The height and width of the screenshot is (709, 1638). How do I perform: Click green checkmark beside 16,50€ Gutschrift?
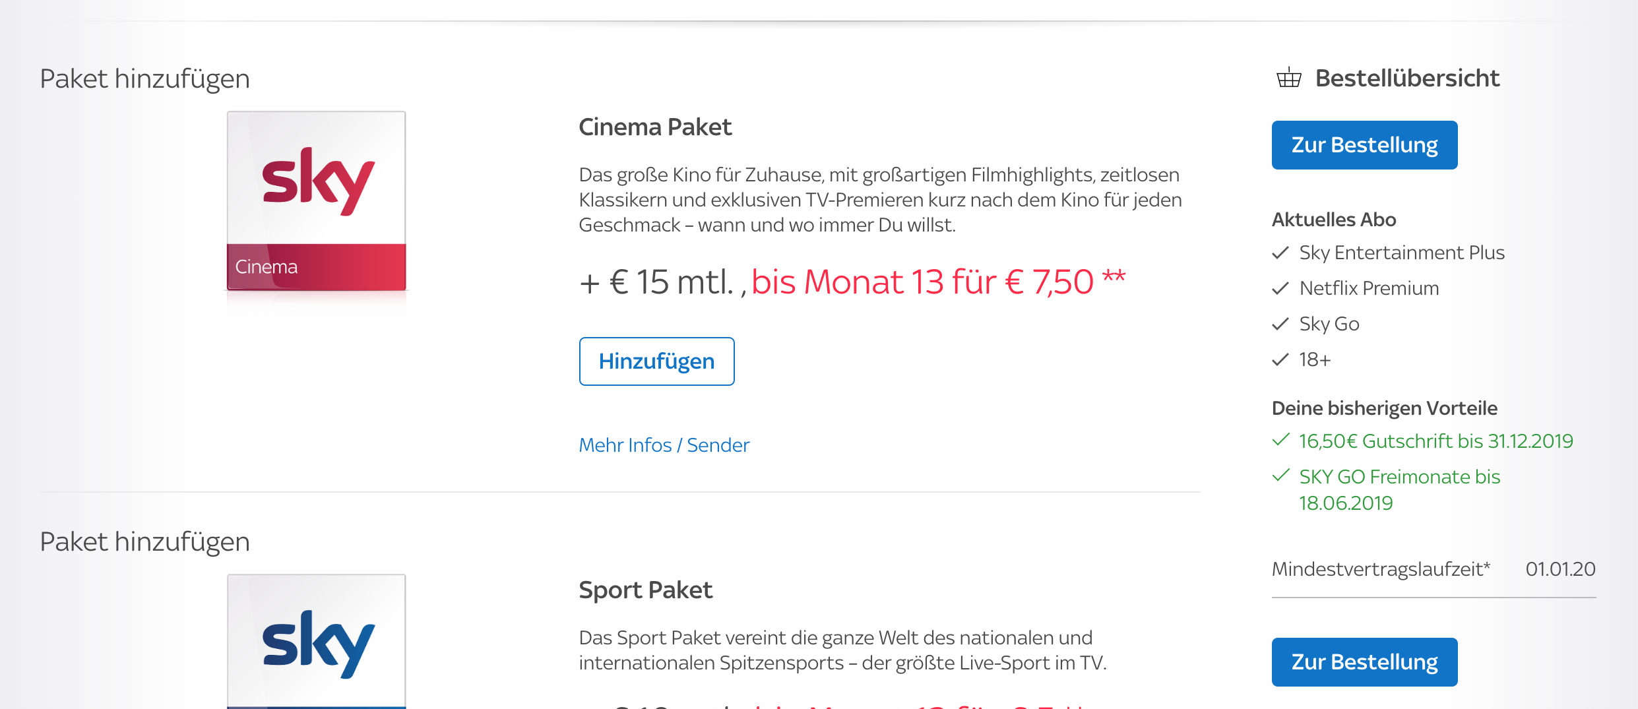tap(1280, 440)
